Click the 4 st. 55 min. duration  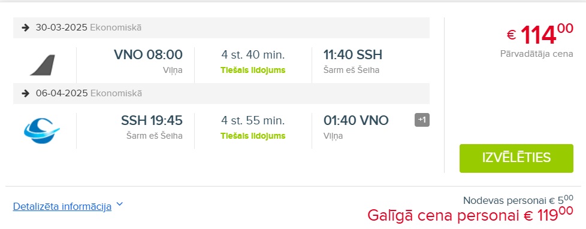tap(253, 120)
